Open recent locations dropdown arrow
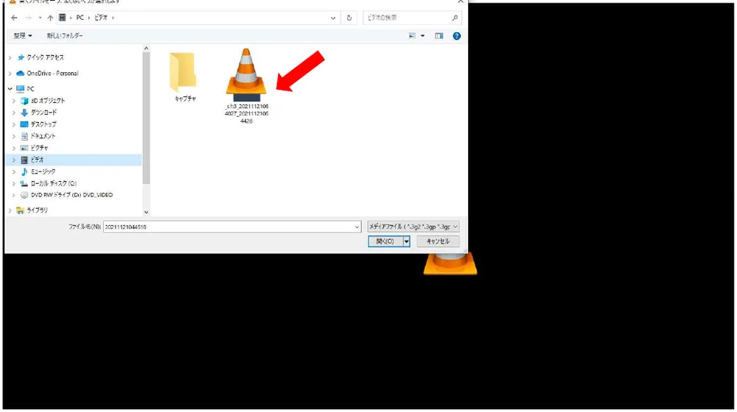 (x=40, y=18)
